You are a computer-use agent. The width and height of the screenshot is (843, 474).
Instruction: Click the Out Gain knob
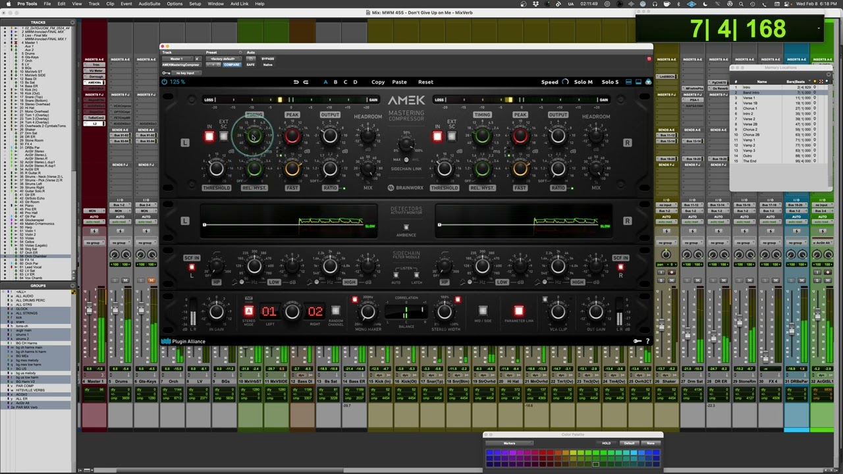tap(596, 311)
